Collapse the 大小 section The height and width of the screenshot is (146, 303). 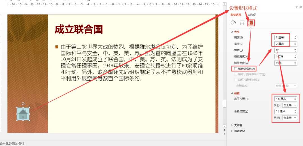tap(232, 32)
